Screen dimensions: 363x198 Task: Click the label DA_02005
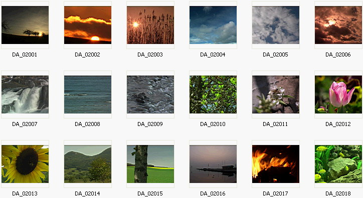click(275, 54)
